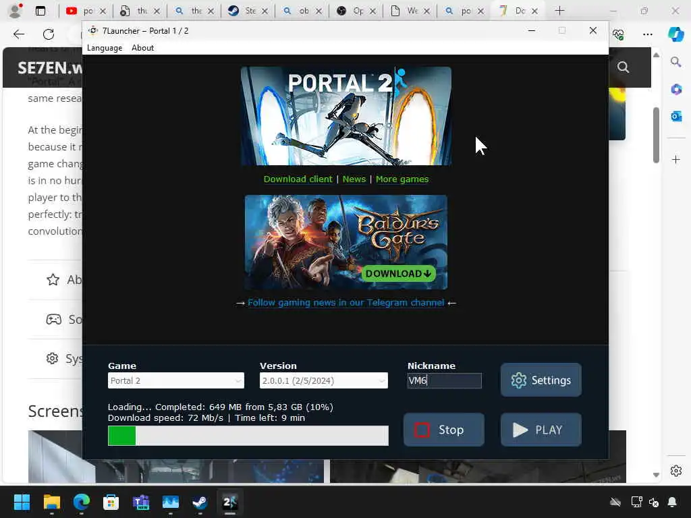This screenshot has width=691, height=518.
Task: Click the scrollbar down arrow
Action: tap(656, 475)
